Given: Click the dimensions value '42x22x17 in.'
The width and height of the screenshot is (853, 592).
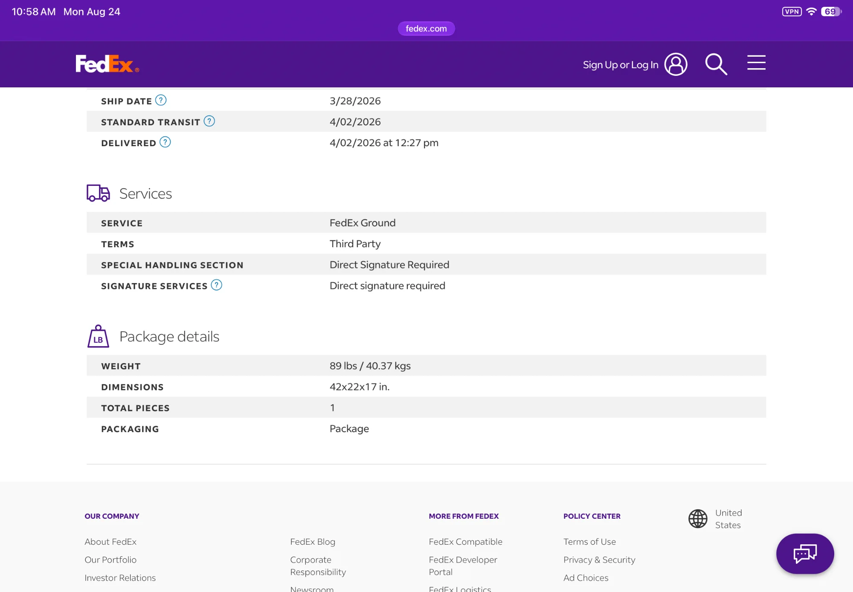Looking at the screenshot, I should click(360, 387).
